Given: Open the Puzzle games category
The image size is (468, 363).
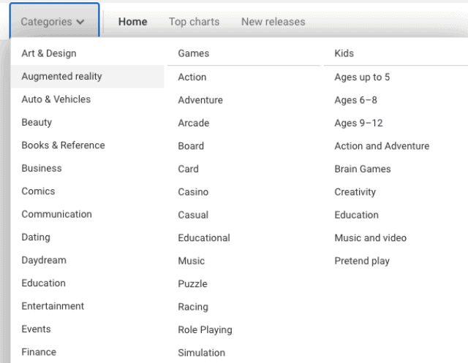Looking at the screenshot, I should click(192, 284).
